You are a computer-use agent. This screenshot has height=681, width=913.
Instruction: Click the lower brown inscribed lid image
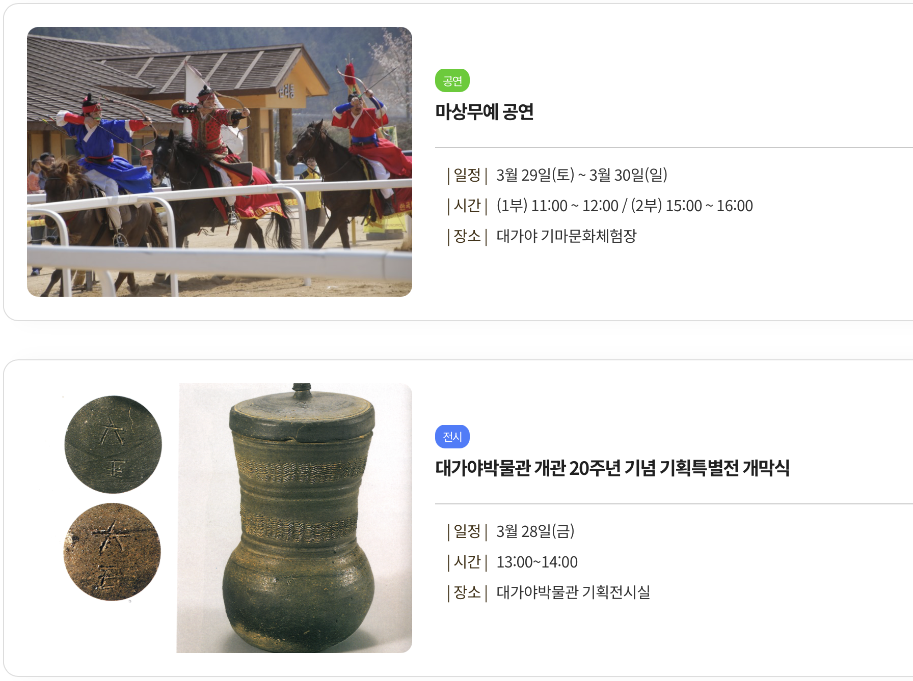[112, 552]
